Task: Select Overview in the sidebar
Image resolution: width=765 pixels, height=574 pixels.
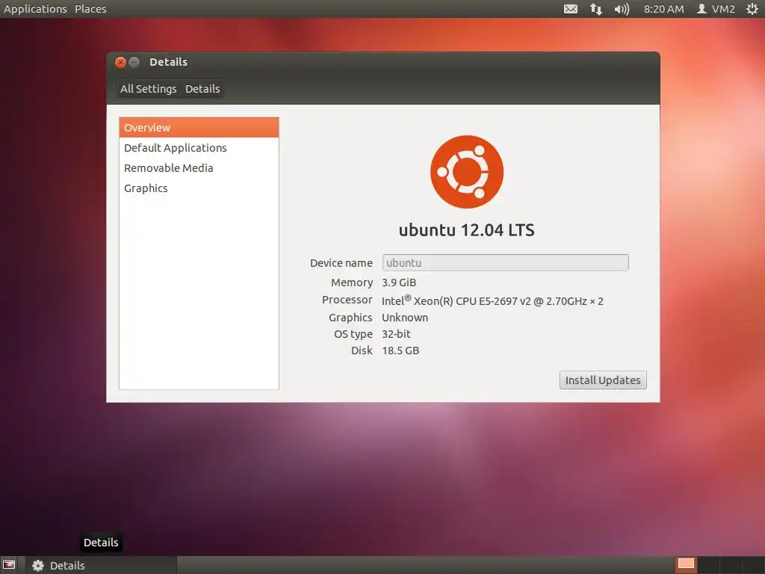Action: 199,127
